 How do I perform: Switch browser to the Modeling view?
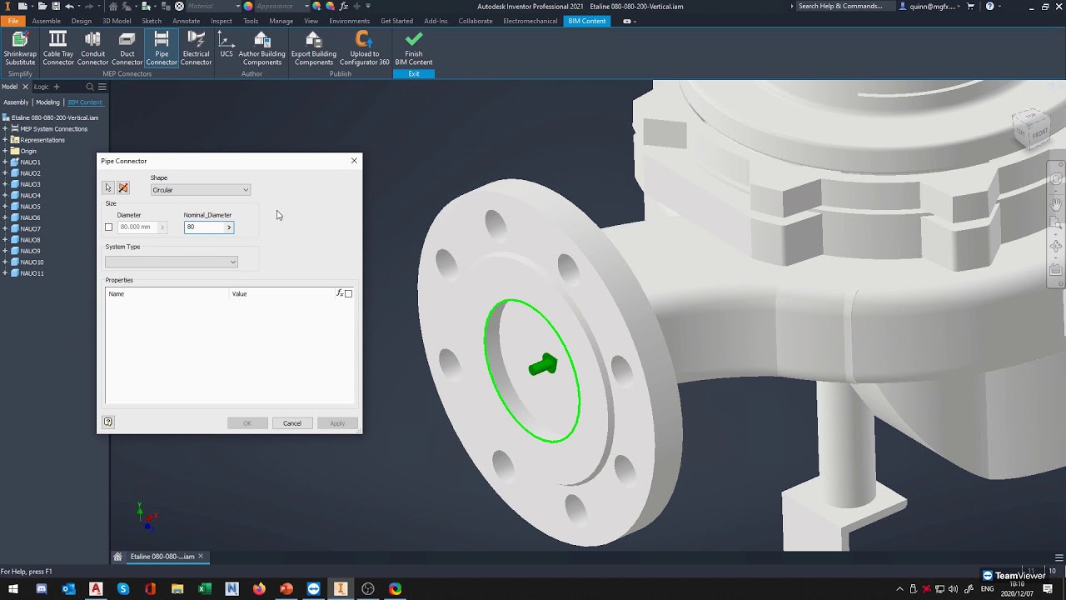[47, 102]
